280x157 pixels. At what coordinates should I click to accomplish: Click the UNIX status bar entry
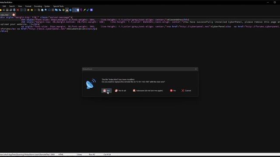52,154
